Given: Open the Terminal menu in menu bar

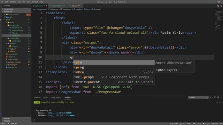Looking at the screenshot, I should click(x=35, y=2).
